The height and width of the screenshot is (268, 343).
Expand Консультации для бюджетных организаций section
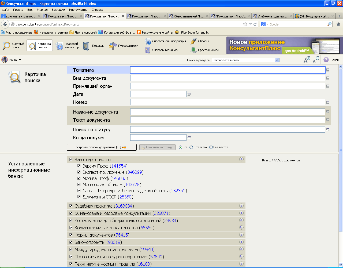click(241, 220)
